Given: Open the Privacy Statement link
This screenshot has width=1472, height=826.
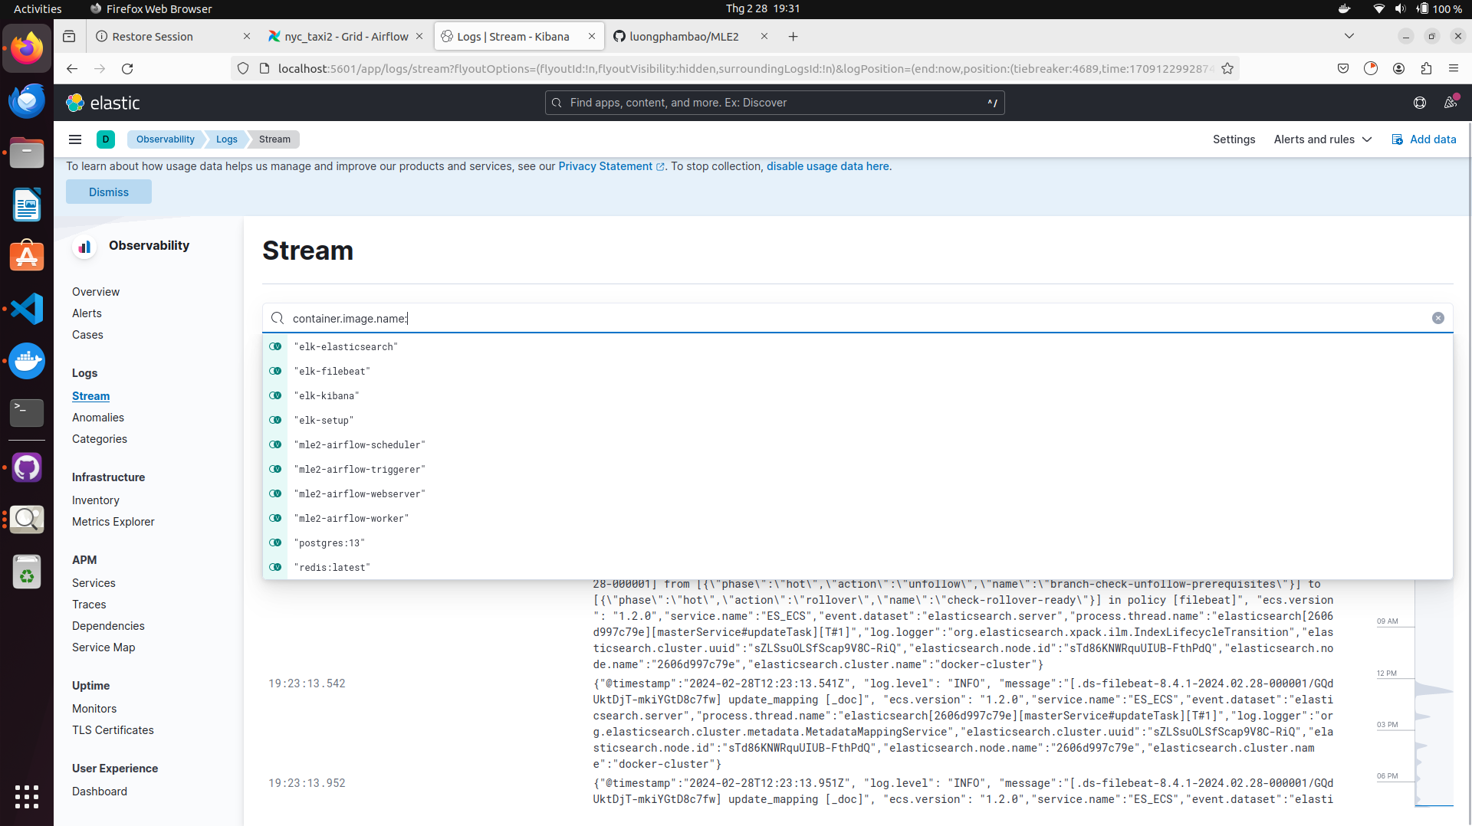Looking at the screenshot, I should [611, 166].
